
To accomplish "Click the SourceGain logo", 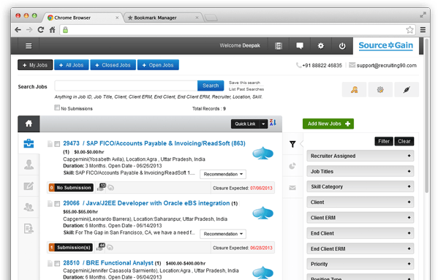I will 386,45.
